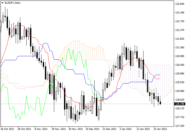Select the current price tag 128.398
This screenshot has height=132, width=186.
pyautogui.click(x=180, y=104)
